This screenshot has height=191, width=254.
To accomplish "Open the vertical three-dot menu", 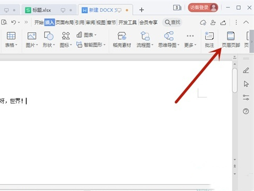I will pos(236,22).
